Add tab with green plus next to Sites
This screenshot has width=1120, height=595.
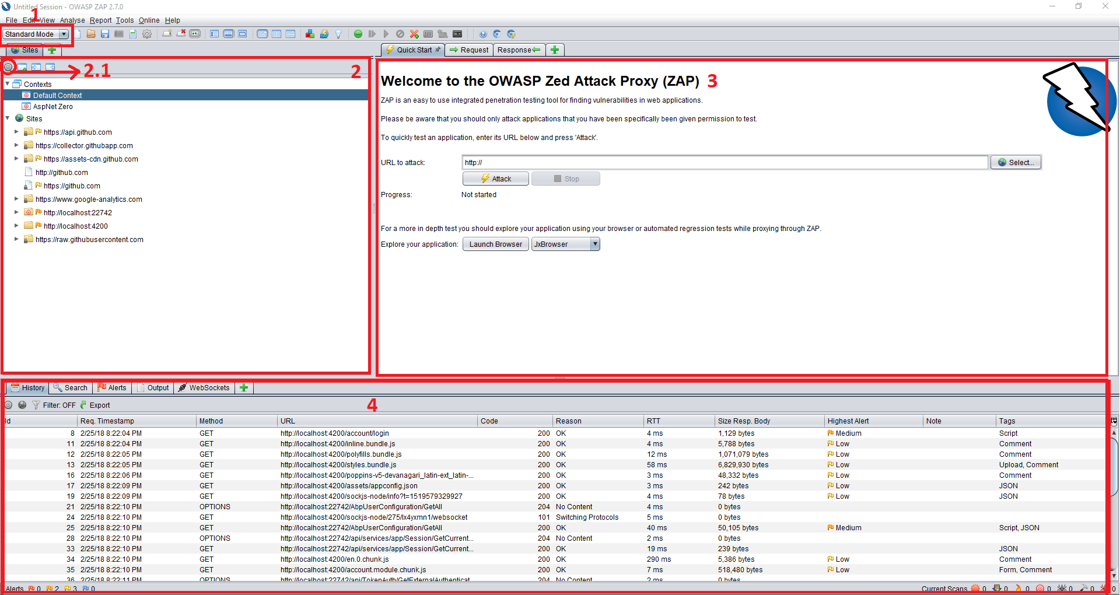pyautogui.click(x=52, y=50)
